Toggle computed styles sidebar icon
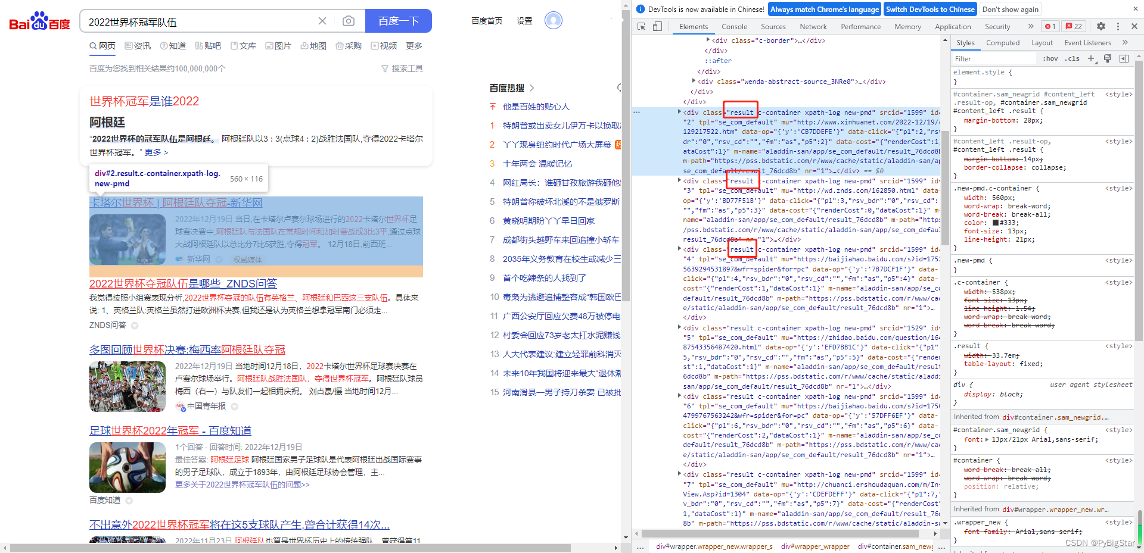The width and height of the screenshot is (1144, 553). 1124,58
